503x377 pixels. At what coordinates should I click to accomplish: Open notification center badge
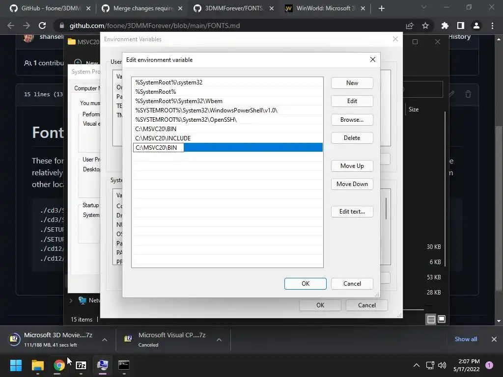tap(489, 365)
